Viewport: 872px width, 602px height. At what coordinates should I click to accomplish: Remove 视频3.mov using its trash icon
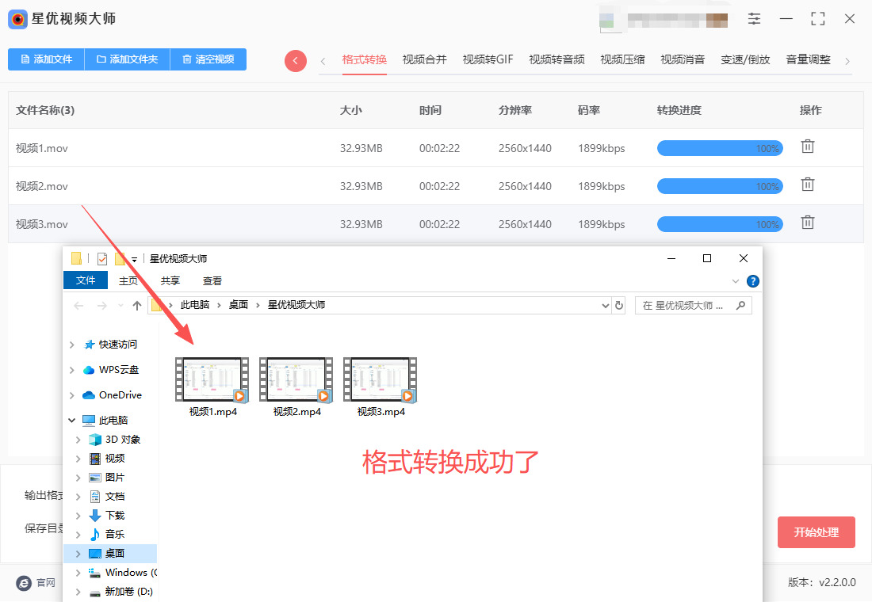coord(807,223)
